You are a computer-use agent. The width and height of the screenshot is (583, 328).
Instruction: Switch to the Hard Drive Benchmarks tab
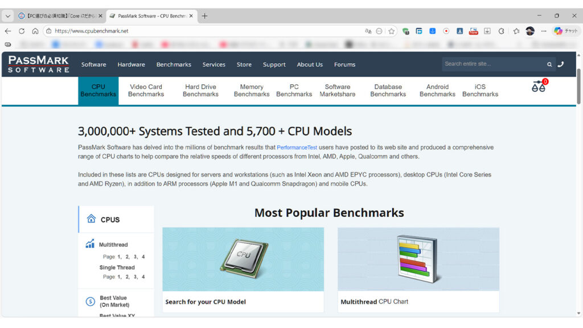coord(200,91)
